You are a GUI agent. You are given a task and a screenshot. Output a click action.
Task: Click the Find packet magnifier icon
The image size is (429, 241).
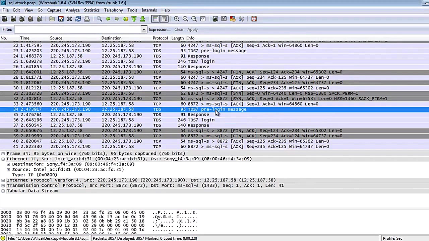(100, 19)
